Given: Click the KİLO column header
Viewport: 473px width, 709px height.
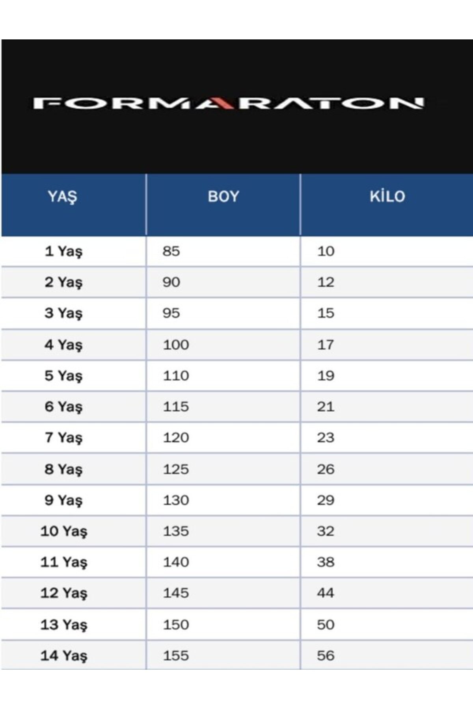Looking at the screenshot, I should click(387, 196).
